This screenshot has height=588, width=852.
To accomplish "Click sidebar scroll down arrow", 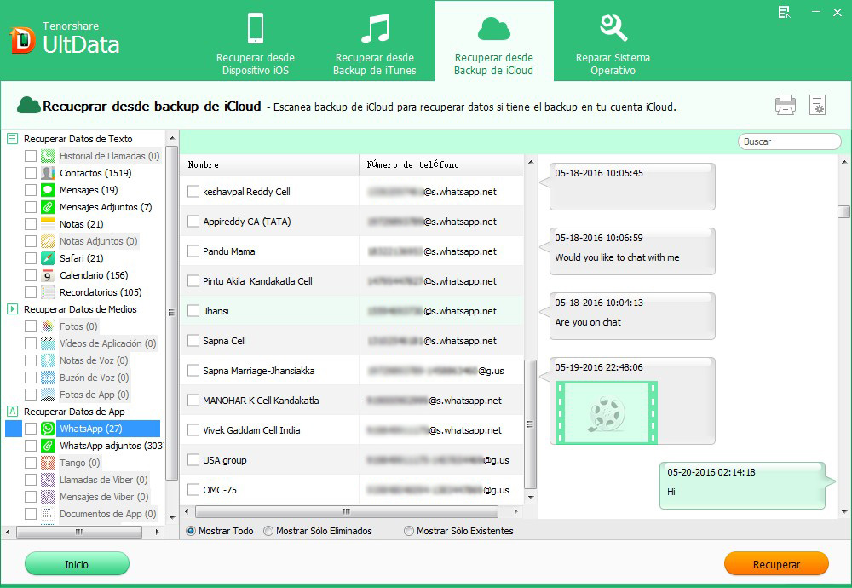I will click(x=172, y=517).
